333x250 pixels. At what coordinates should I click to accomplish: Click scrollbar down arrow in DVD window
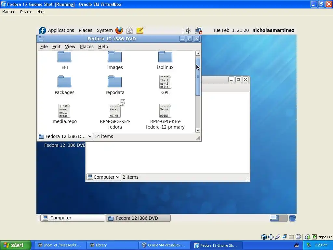pyautogui.click(x=198, y=130)
